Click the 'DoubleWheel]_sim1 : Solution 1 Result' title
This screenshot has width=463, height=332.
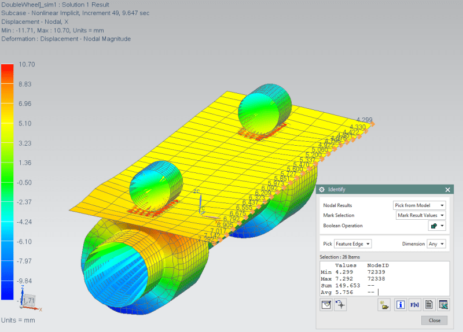pos(55,5)
